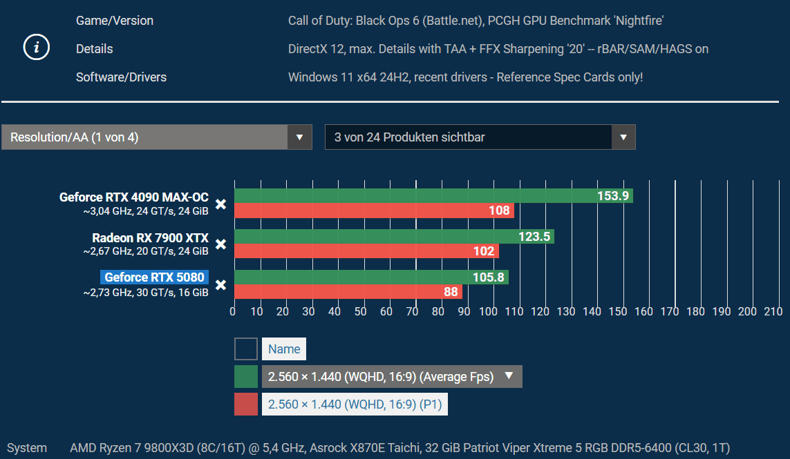This screenshot has width=790, height=459.
Task: Click the empty Name legend swatch
Action: point(246,349)
